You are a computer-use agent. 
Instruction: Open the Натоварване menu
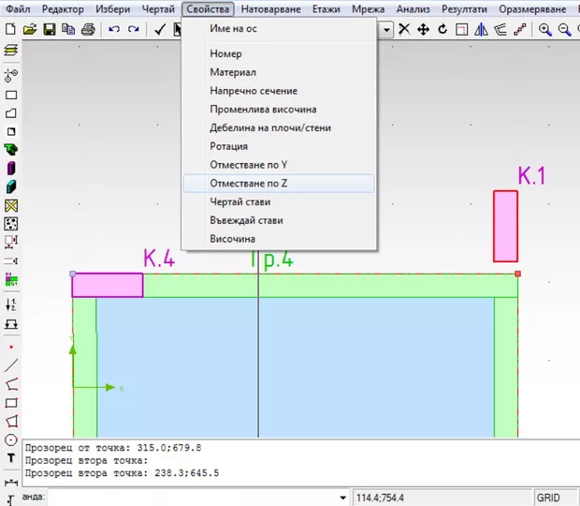pyautogui.click(x=270, y=8)
